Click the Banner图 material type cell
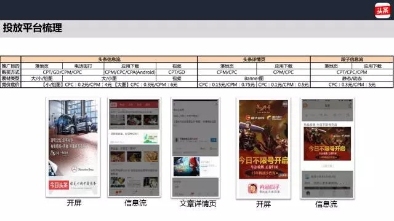 pyautogui.click(x=254, y=79)
